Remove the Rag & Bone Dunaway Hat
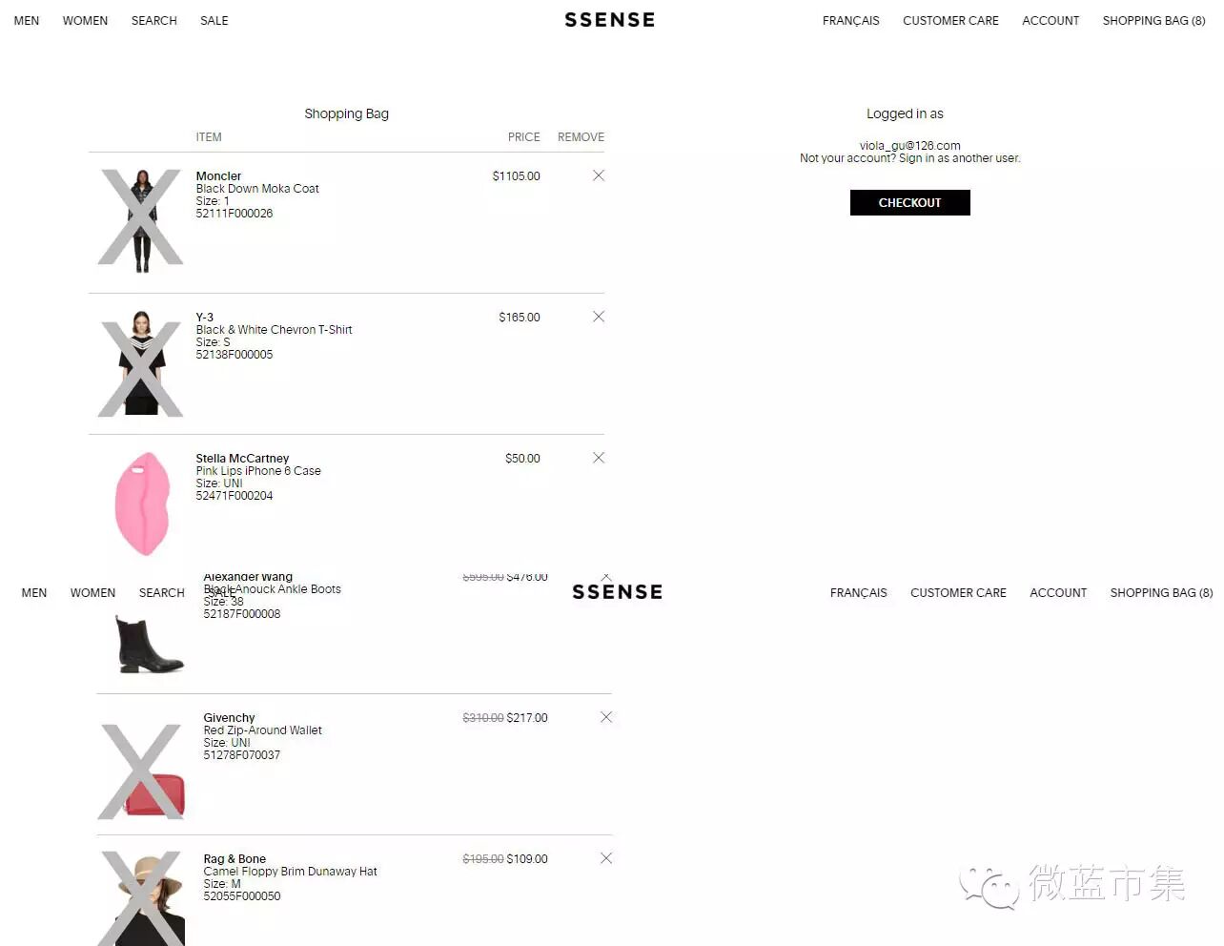This screenshot has width=1224, height=946. coord(606,858)
